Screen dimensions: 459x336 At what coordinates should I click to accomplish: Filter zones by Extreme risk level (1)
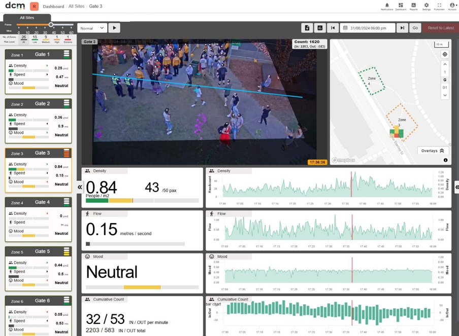(x=68, y=39)
